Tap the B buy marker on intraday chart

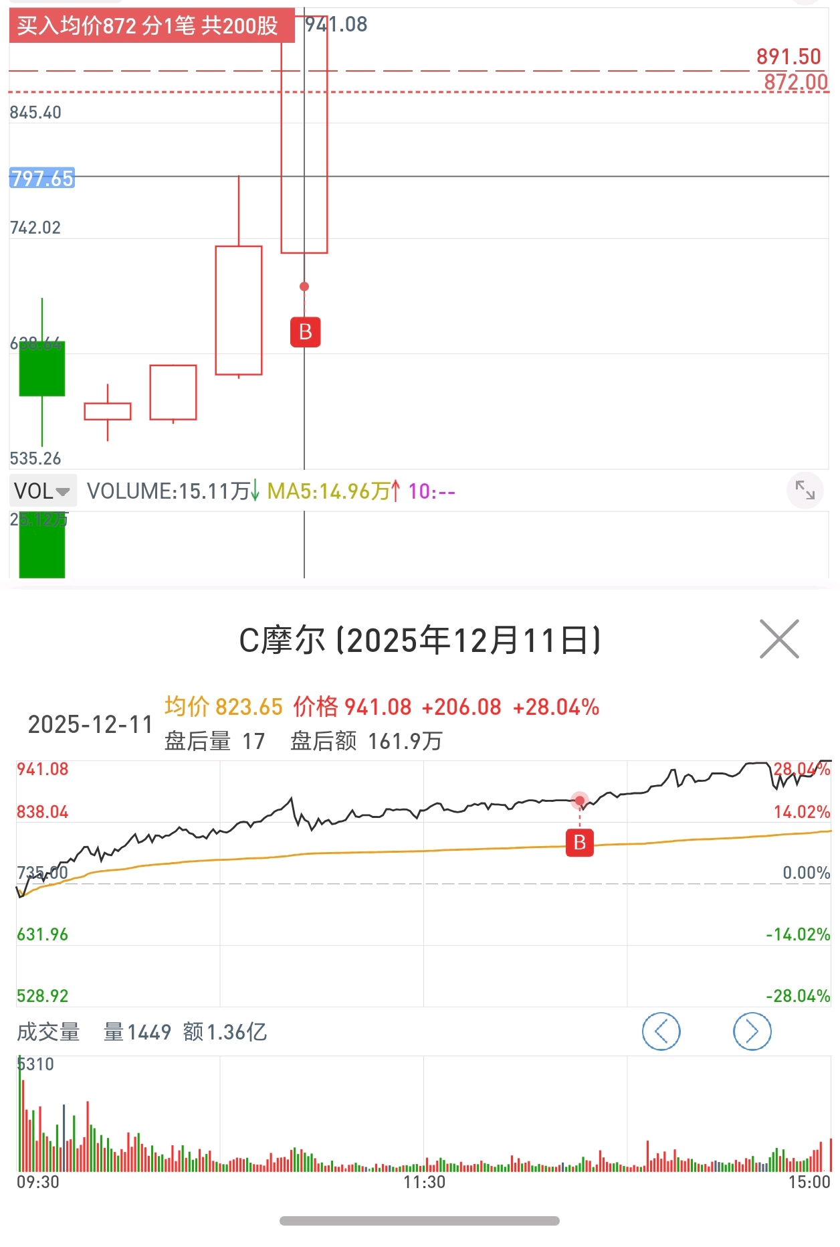(x=579, y=843)
